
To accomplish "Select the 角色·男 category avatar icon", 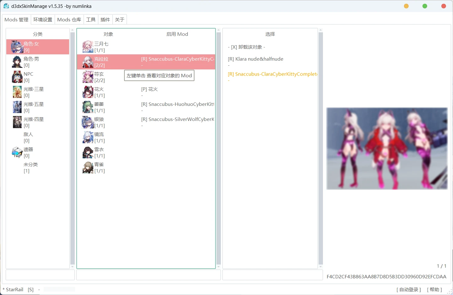I will point(17,62).
